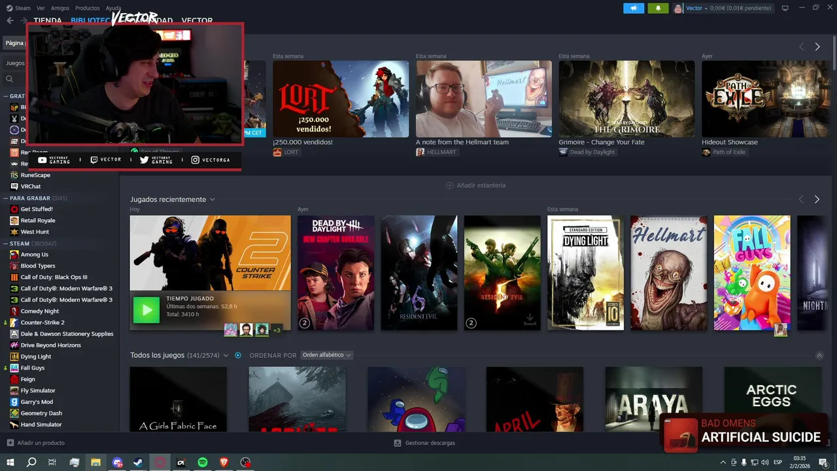Click the Gestionar descargas icon
The image size is (837, 471).
click(x=398, y=443)
